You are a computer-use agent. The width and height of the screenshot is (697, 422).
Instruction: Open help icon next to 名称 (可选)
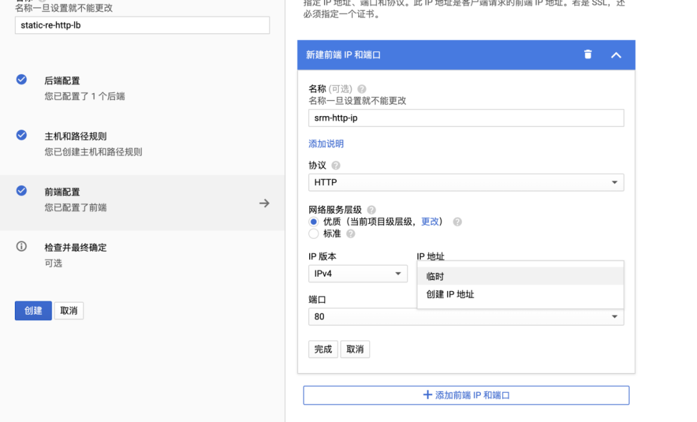coord(362,89)
